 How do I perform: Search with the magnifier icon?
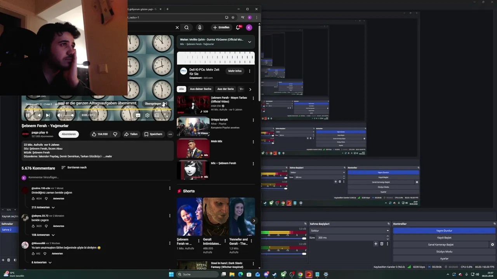pyautogui.click(x=187, y=28)
